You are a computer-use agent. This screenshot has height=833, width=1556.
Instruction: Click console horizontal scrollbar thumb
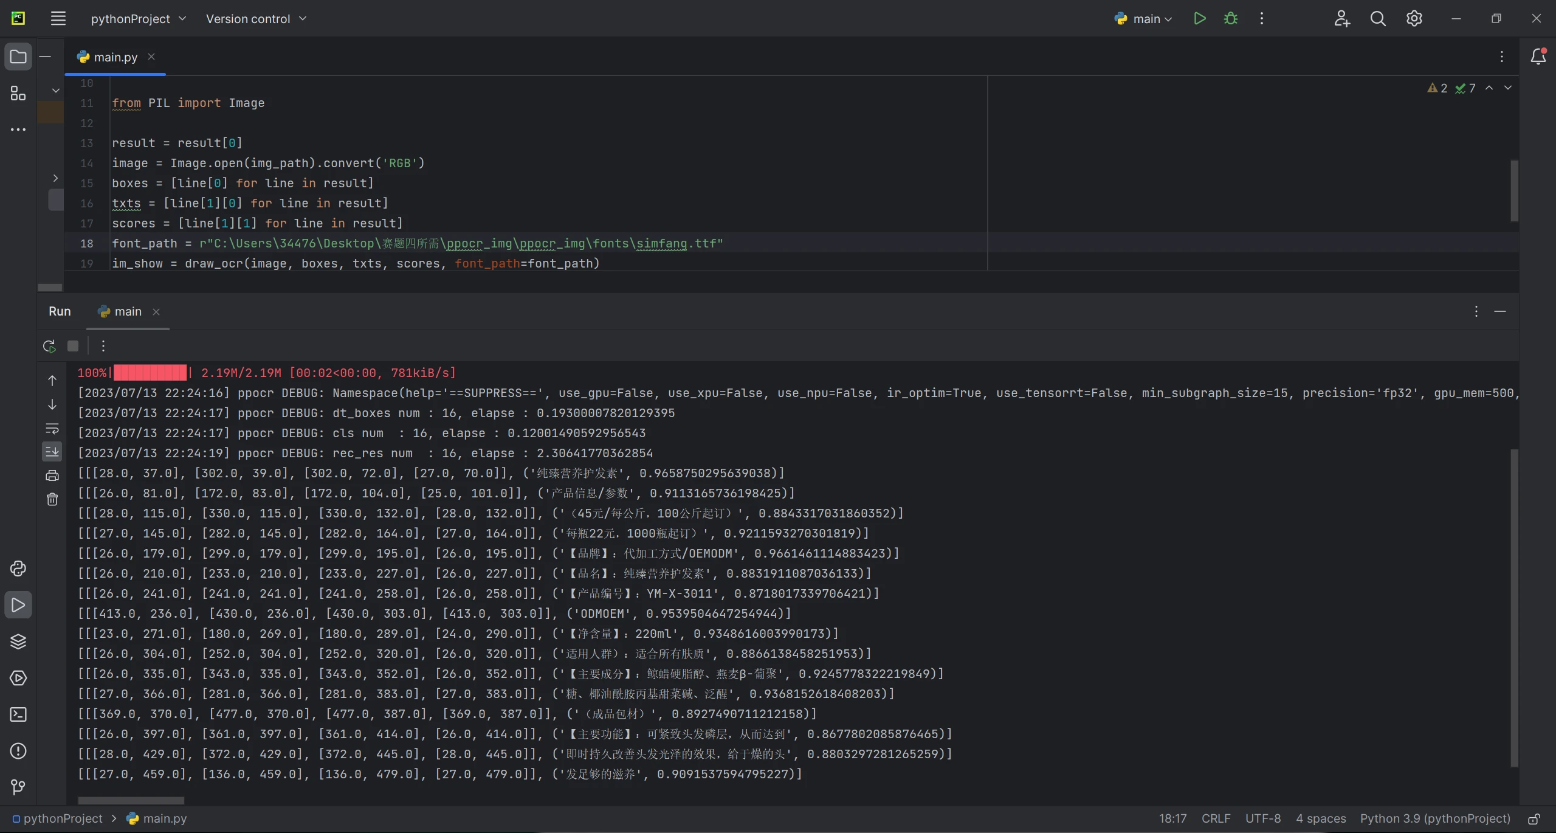(131, 800)
